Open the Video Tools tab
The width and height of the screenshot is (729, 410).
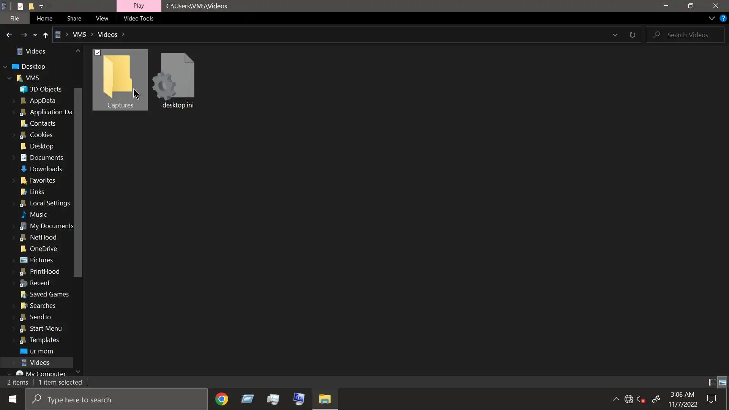point(138,18)
